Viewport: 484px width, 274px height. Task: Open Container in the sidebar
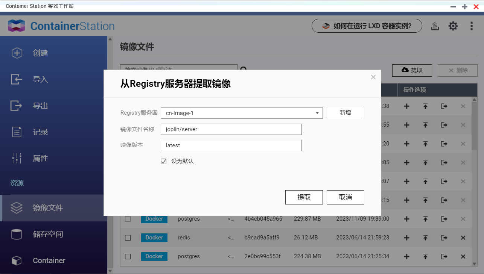(x=53, y=260)
